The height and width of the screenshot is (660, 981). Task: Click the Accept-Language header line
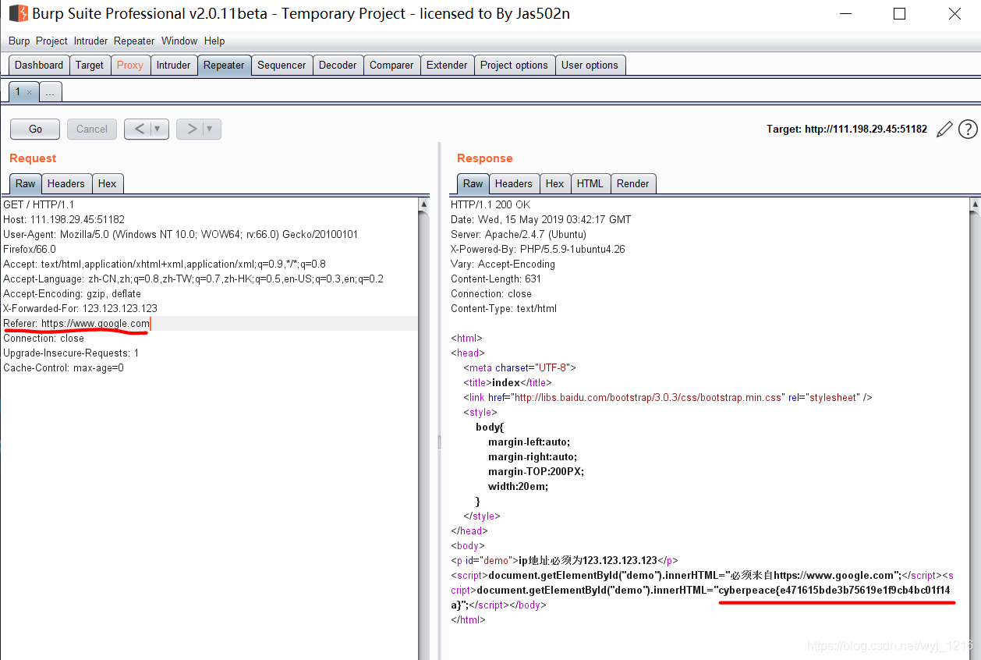[x=193, y=279]
